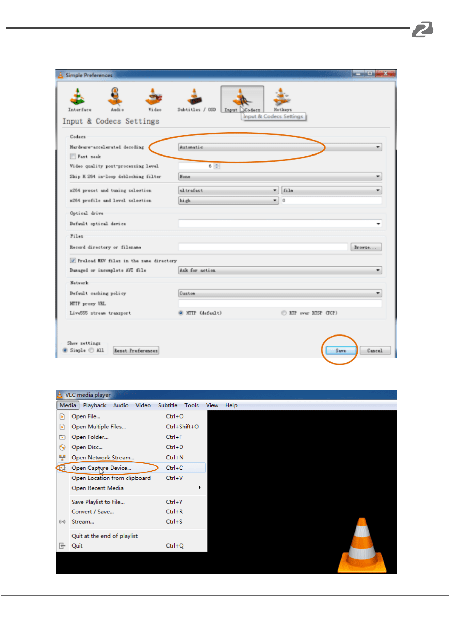Open the Audio preferences cone icon
Screen dimensions: 451x637
pos(115,97)
